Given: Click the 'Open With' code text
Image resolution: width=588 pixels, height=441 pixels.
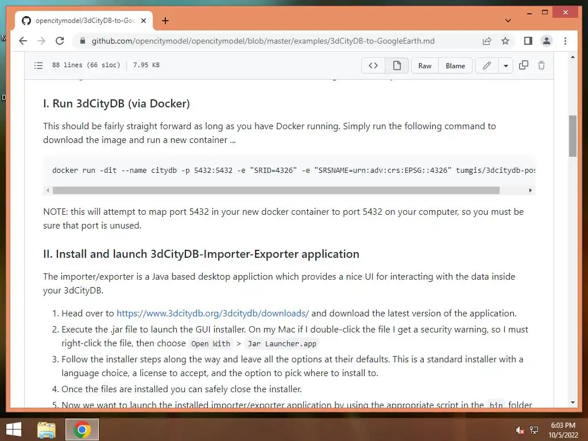Looking at the screenshot, I should pyautogui.click(x=211, y=343).
